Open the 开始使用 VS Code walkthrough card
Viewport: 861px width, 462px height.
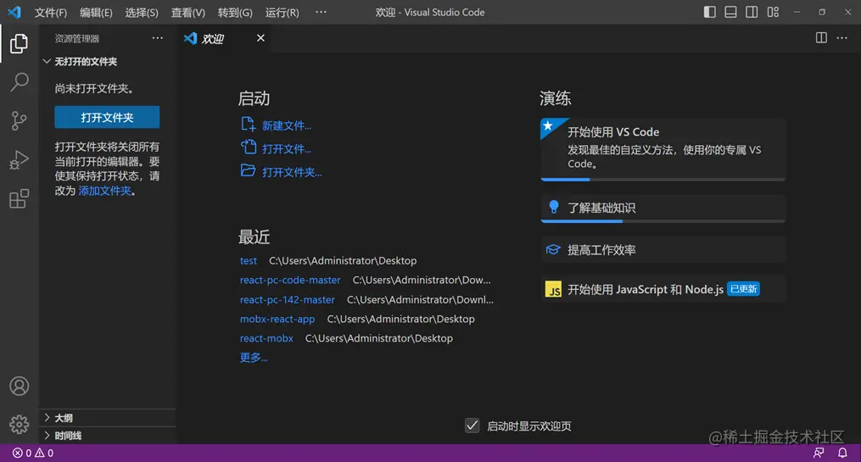(663, 148)
